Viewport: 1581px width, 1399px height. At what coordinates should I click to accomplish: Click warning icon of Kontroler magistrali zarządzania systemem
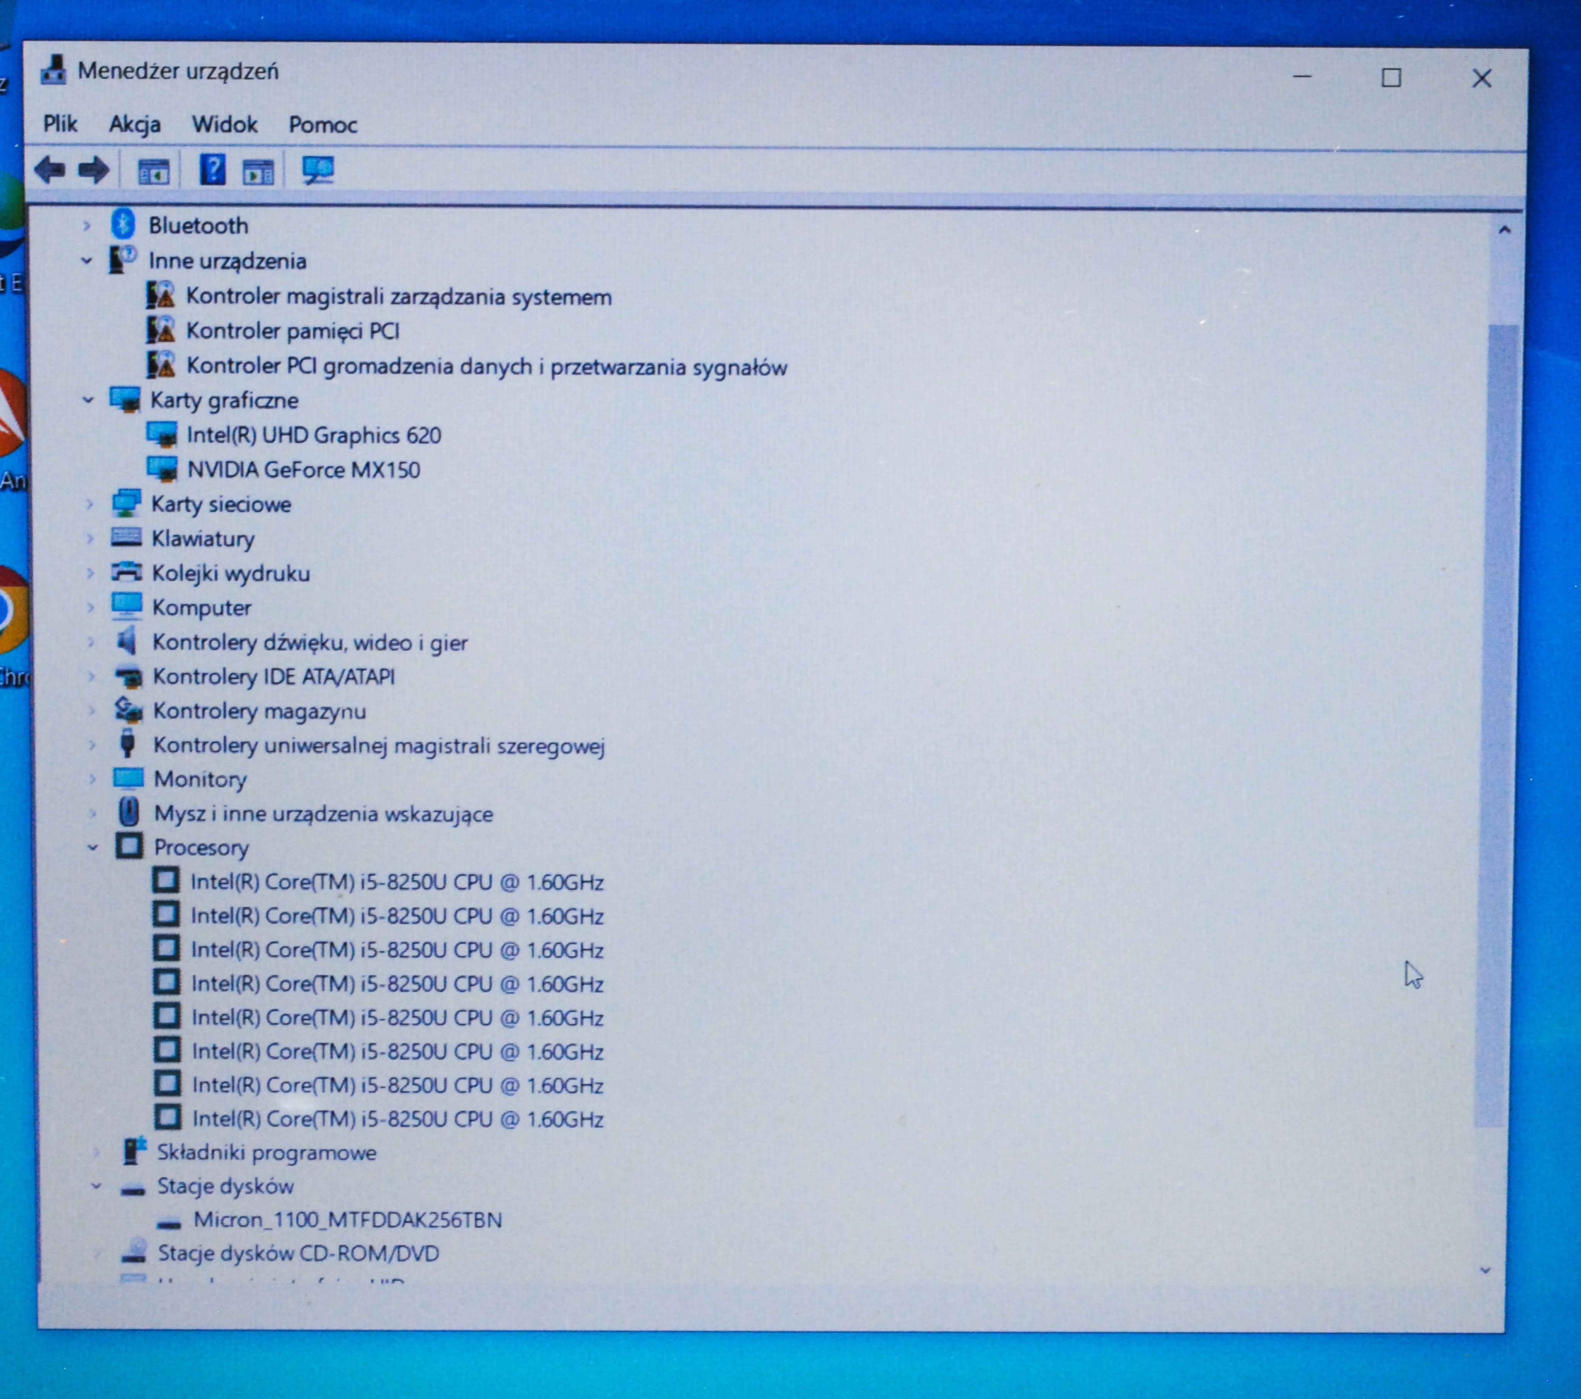[x=161, y=295]
